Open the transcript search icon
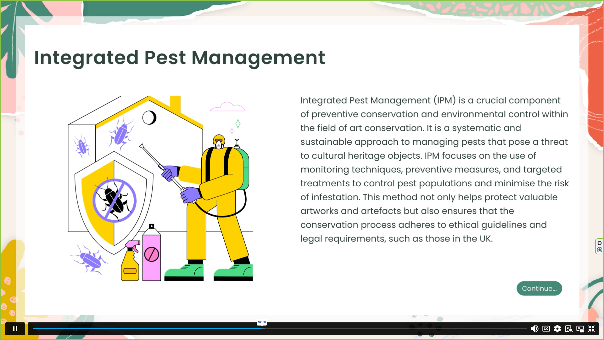 point(568,329)
